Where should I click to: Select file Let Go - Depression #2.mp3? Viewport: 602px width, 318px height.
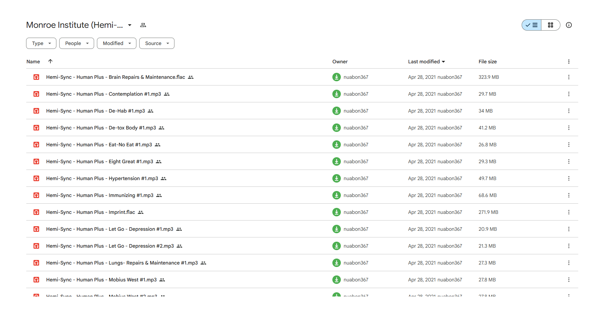(x=302, y=246)
